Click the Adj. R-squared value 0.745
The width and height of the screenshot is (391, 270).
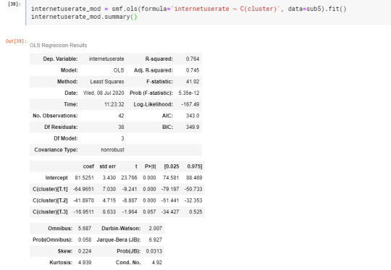point(193,70)
